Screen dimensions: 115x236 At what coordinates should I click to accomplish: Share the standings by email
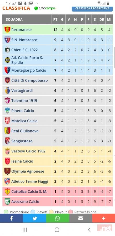81,218
